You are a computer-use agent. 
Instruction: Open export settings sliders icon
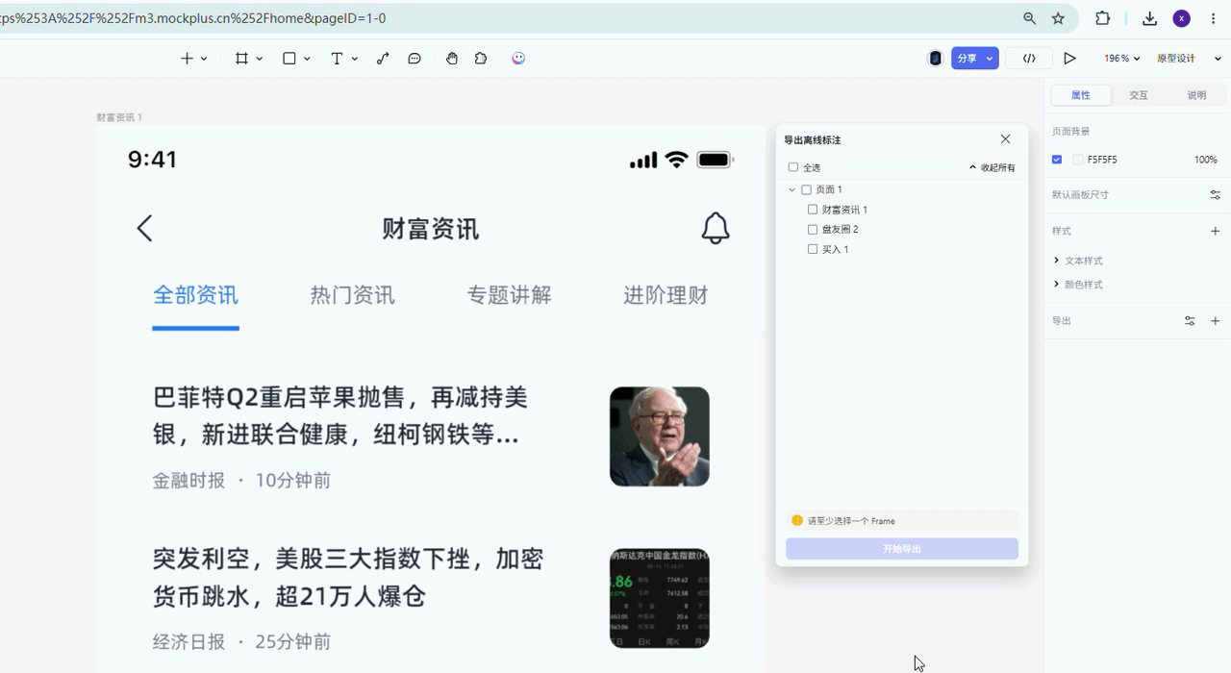click(1190, 321)
